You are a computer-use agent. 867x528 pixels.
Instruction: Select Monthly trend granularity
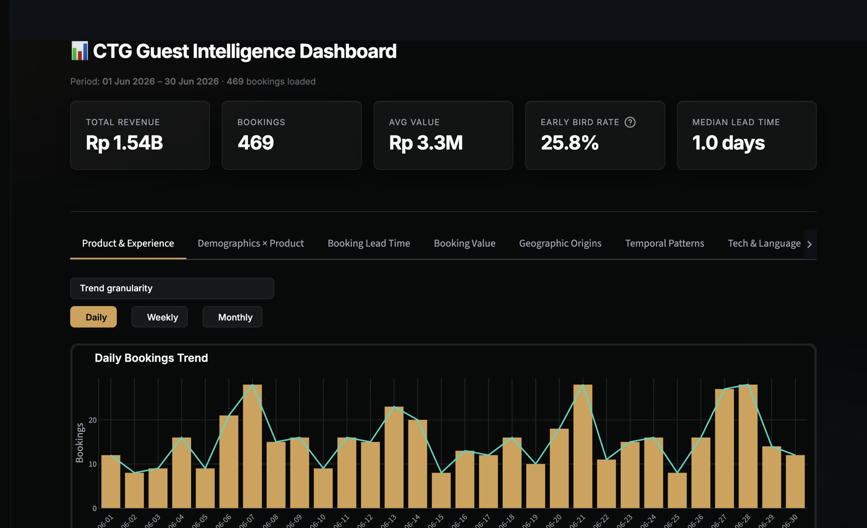(x=232, y=317)
